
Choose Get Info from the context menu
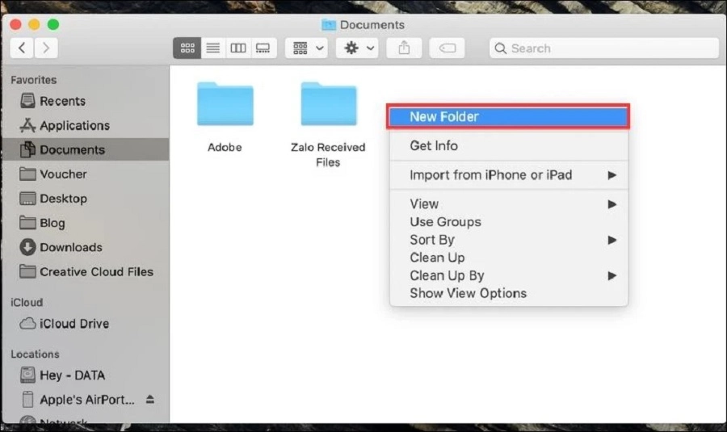509,145
